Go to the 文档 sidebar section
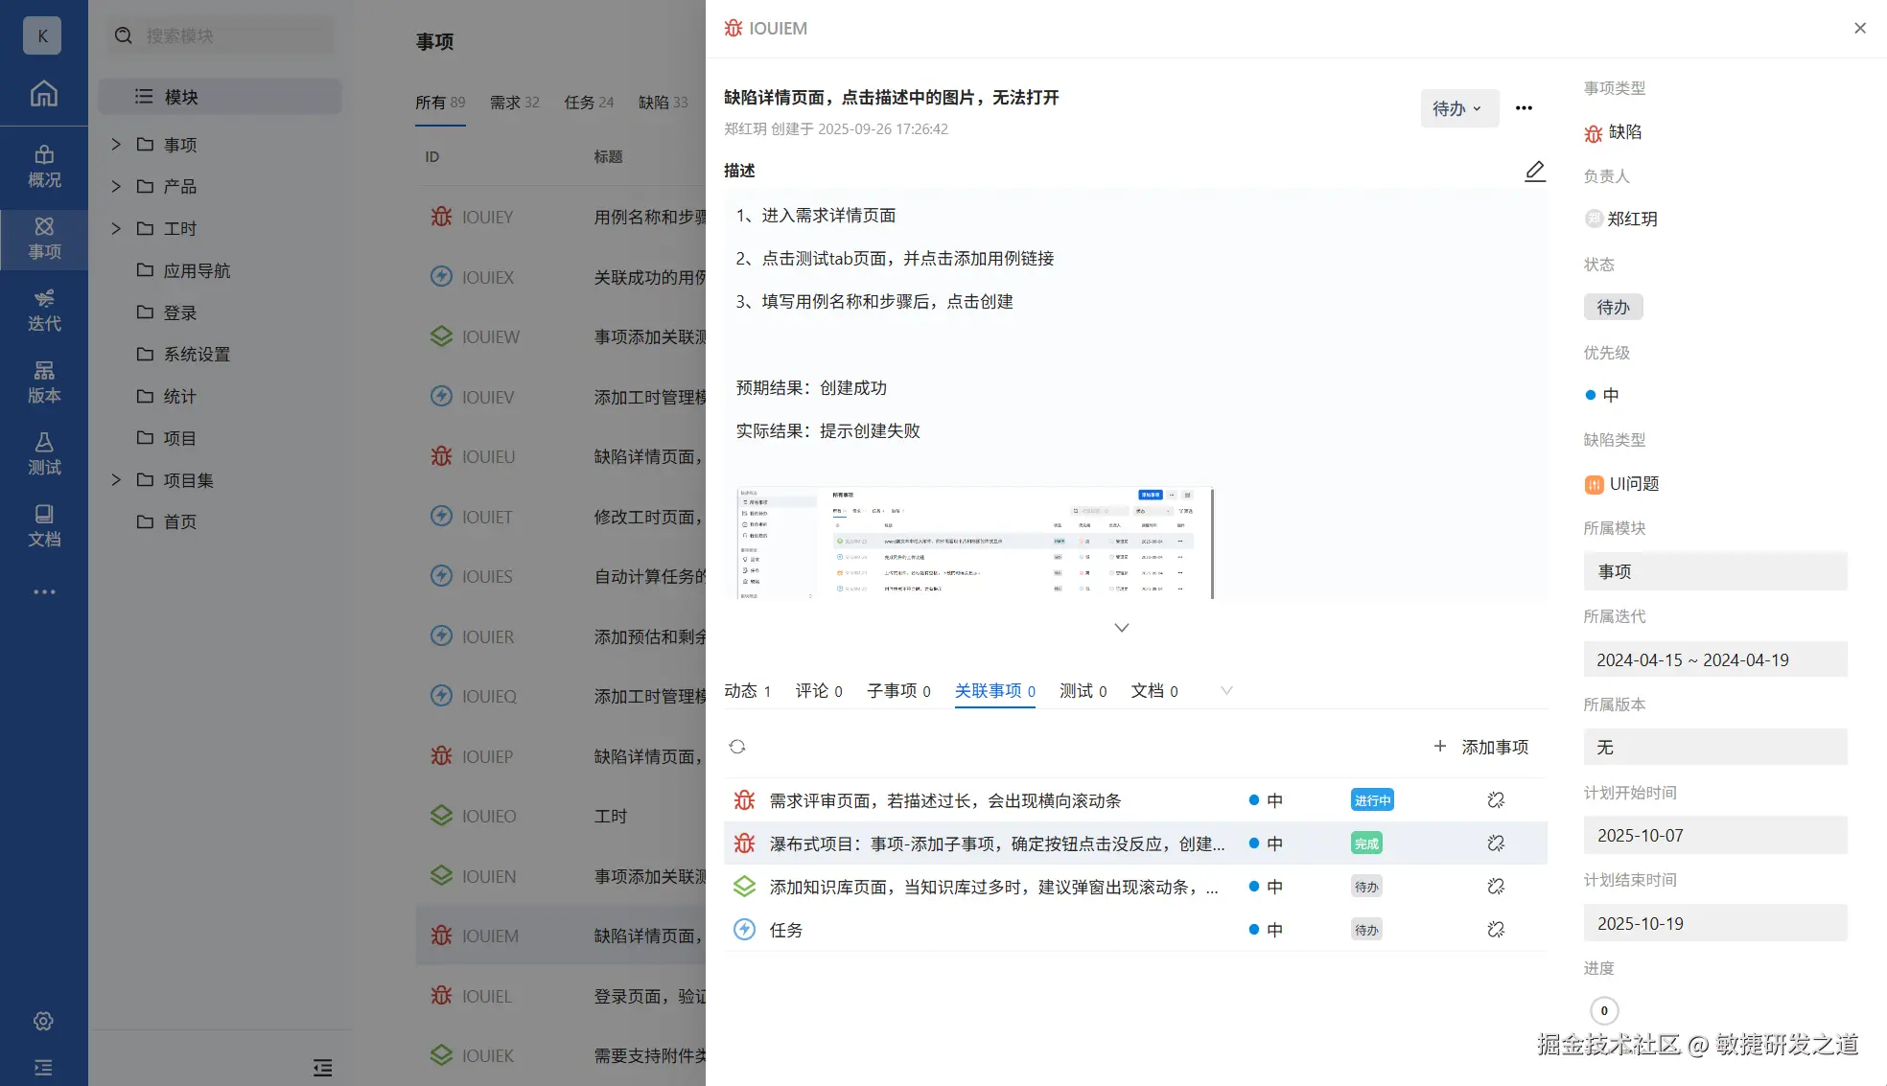The image size is (1887, 1086). 44,525
